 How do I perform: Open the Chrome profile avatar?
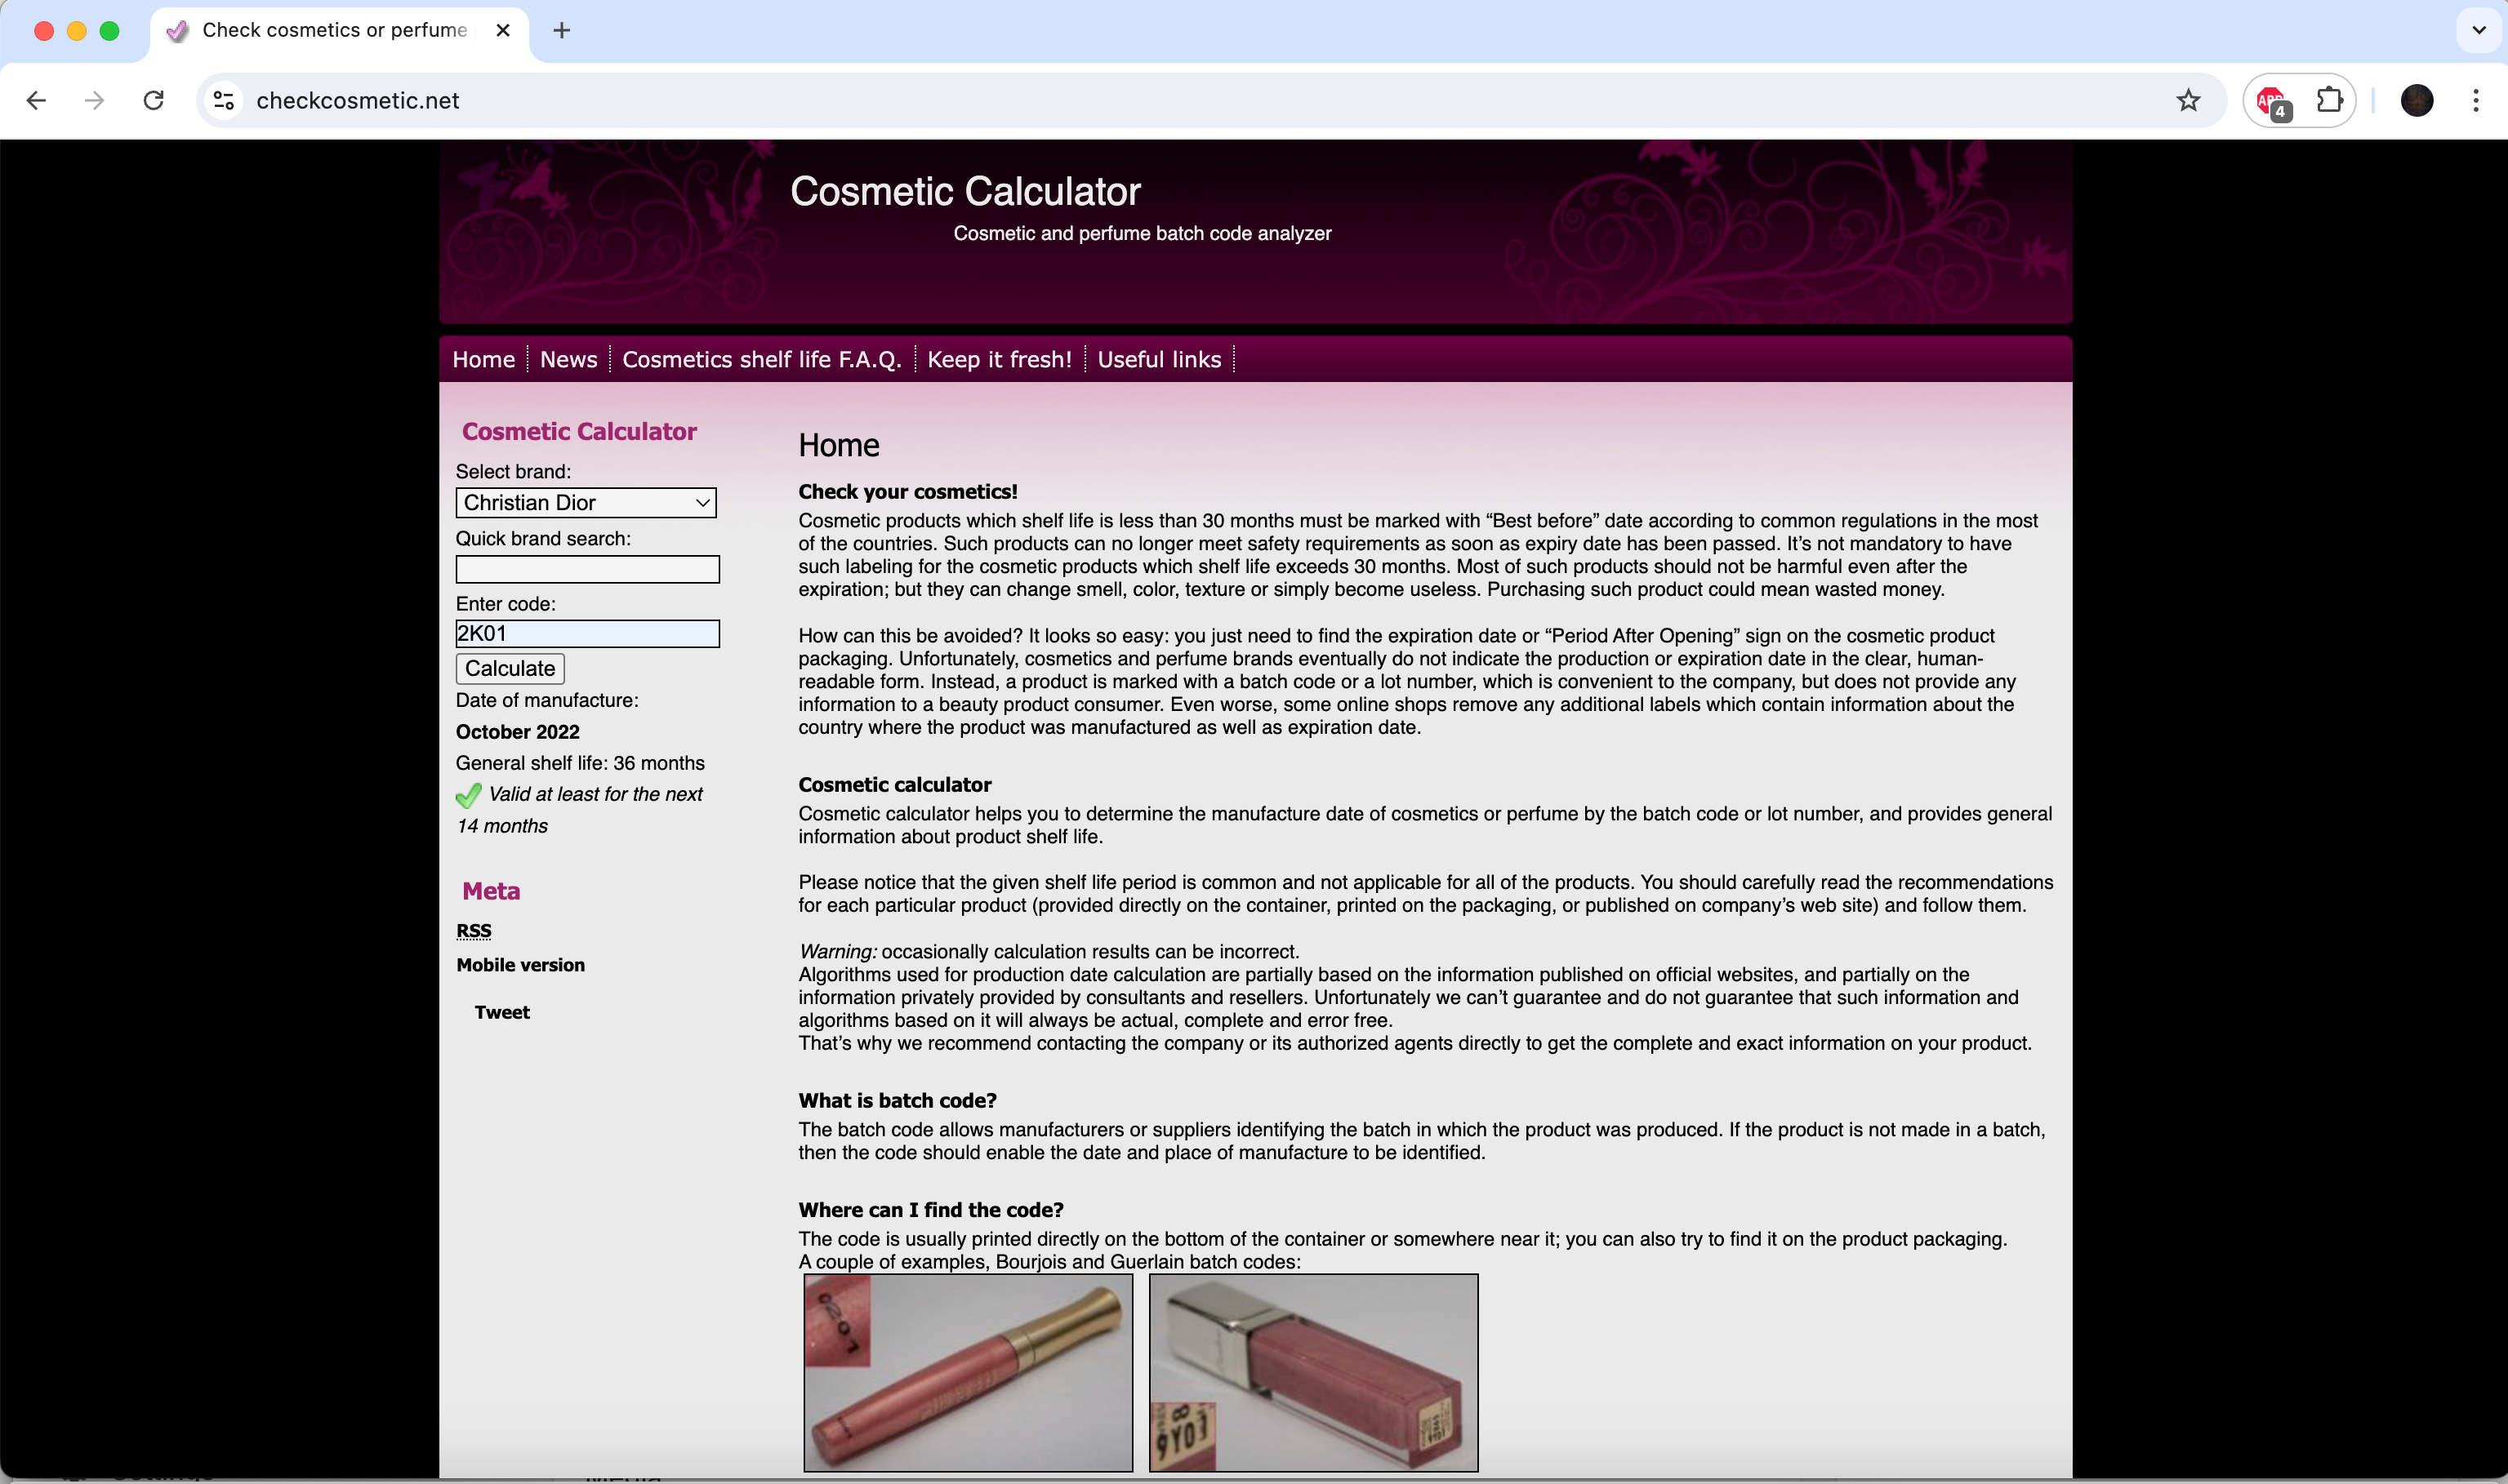click(2416, 100)
